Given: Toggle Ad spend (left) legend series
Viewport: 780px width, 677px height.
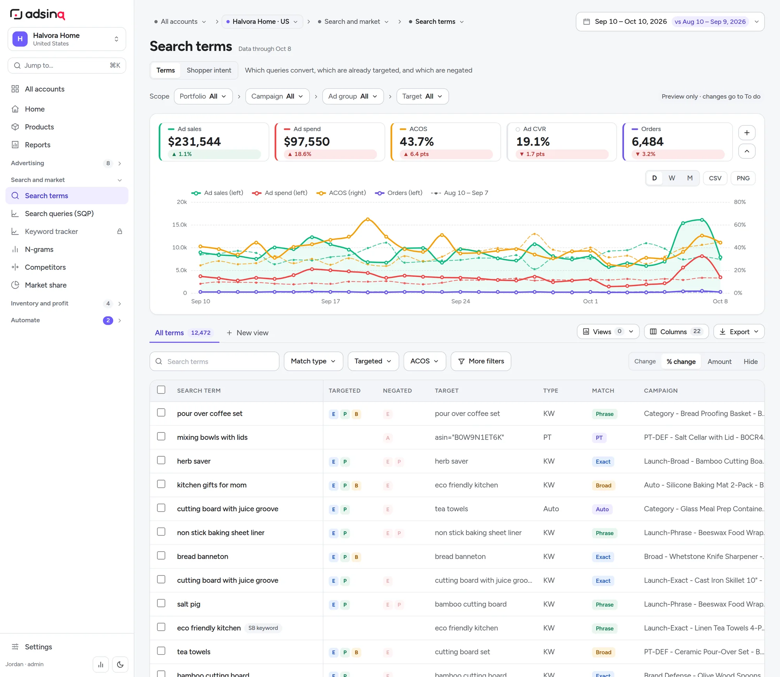Looking at the screenshot, I should (280, 193).
